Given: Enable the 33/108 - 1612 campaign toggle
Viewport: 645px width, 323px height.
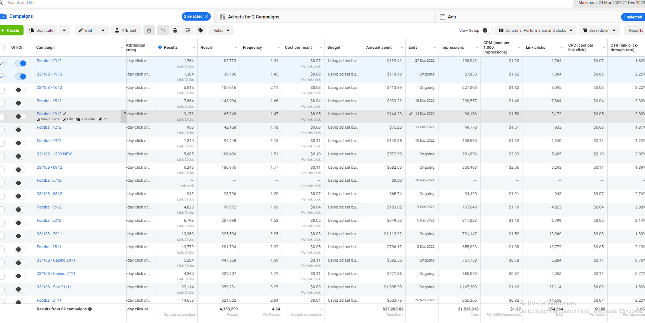Looking at the screenshot, I should point(21,90).
